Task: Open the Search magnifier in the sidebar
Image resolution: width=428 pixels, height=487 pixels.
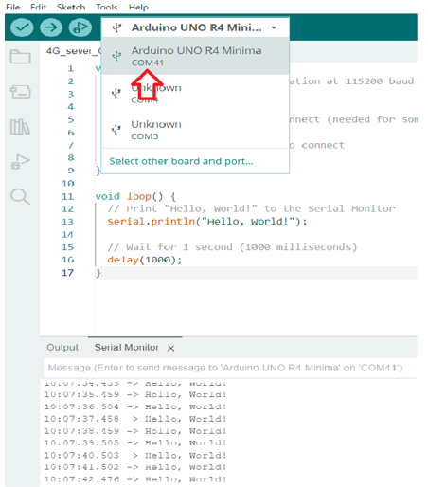Action: (20, 196)
